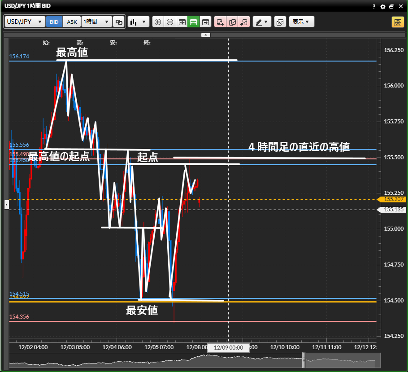
Task: Collapse the toolbar with the up arrow
Action: coord(205,35)
